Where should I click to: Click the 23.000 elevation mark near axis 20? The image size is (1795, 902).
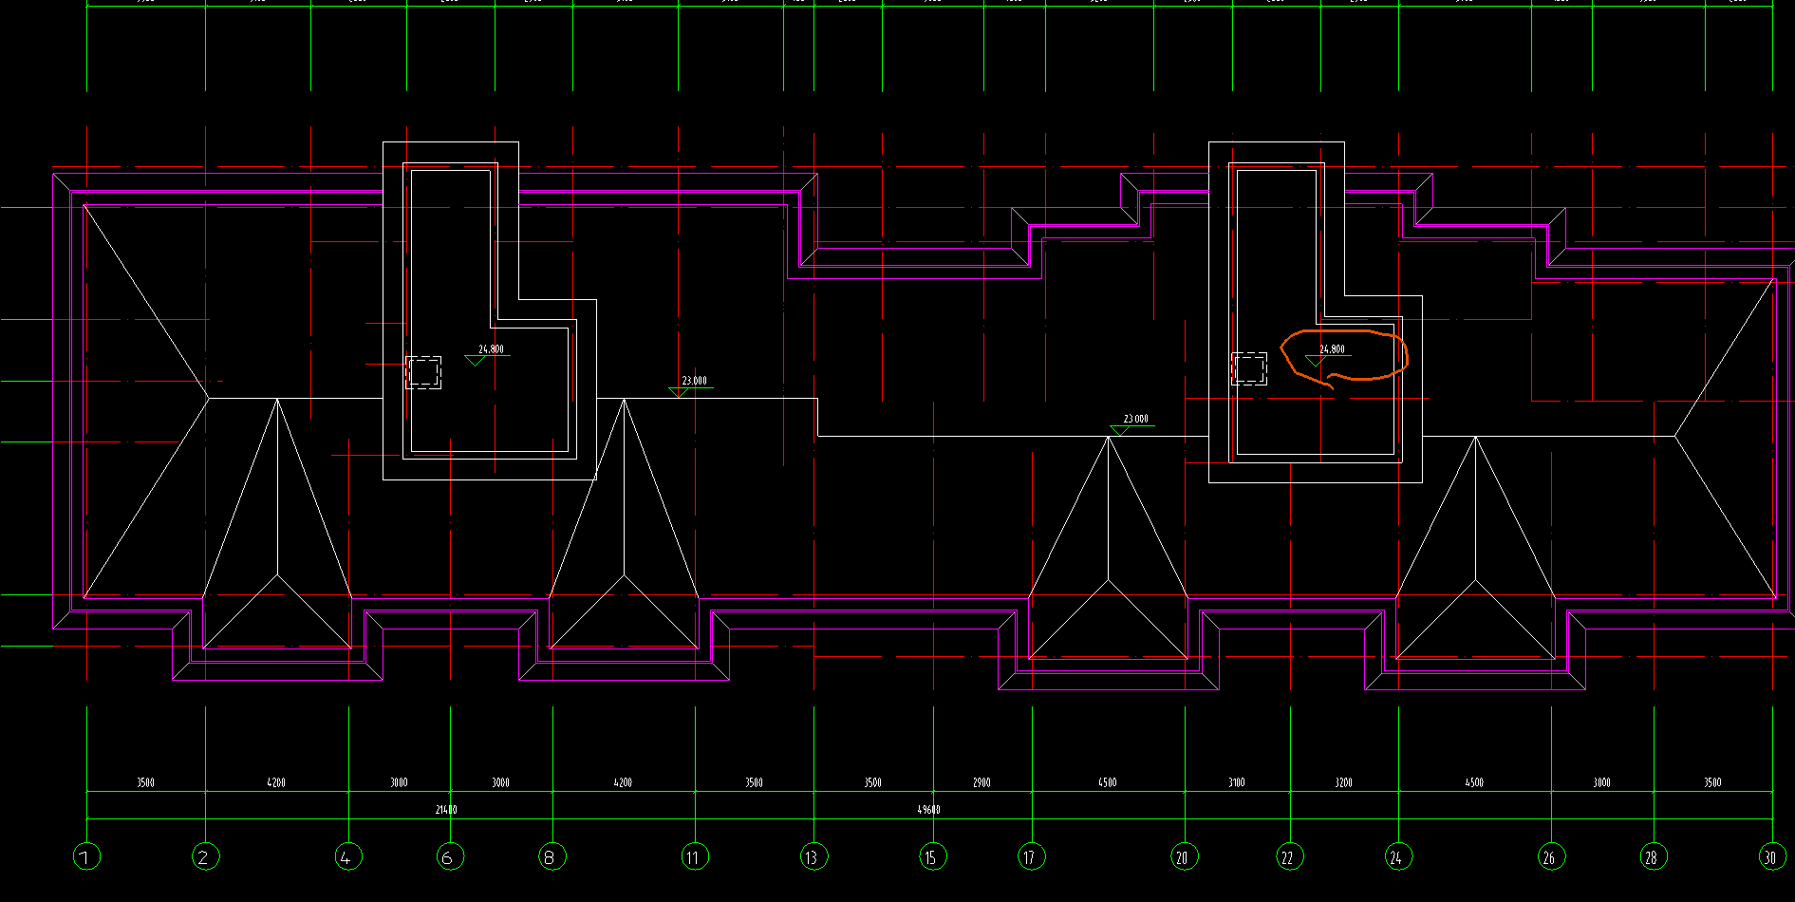click(1132, 424)
